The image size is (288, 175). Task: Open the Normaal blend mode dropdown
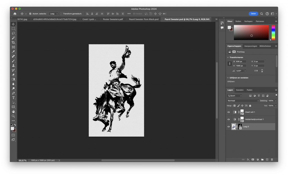click(243, 101)
